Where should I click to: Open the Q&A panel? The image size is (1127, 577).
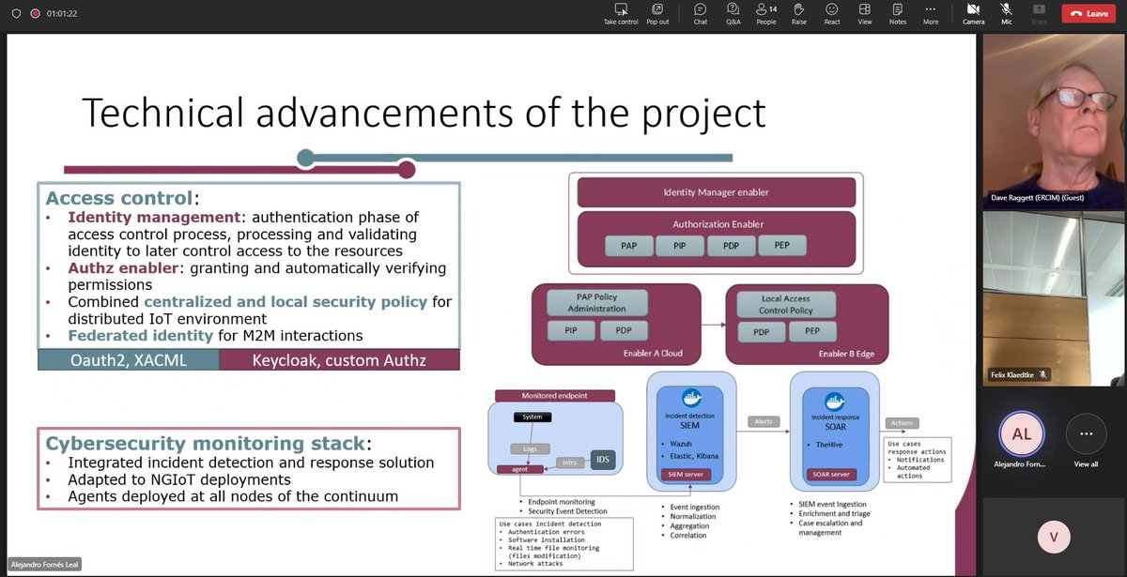(733, 13)
